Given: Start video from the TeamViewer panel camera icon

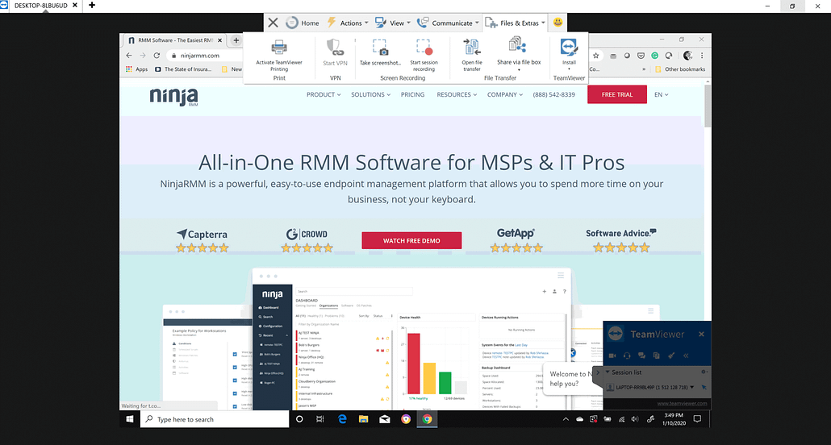Looking at the screenshot, I should click(612, 356).
